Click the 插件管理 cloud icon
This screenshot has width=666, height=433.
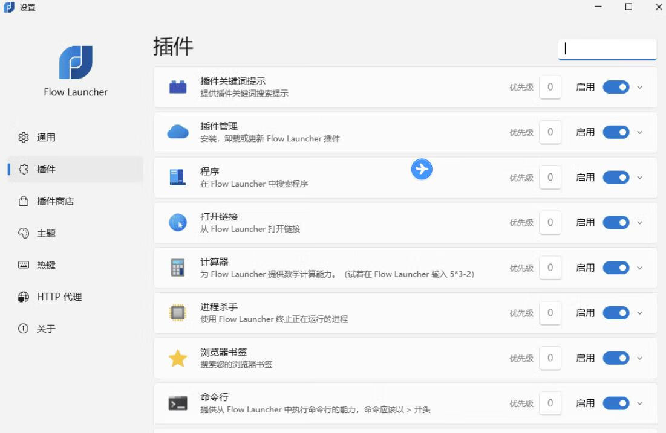178,132
